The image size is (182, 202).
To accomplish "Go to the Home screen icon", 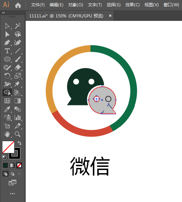I will tap(18, 6).
